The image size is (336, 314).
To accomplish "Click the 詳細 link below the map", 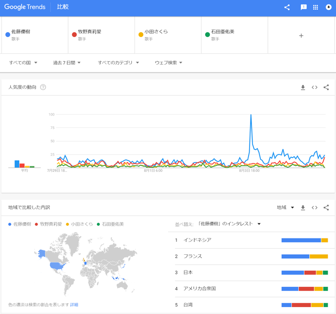I will (x=74, y=305).
